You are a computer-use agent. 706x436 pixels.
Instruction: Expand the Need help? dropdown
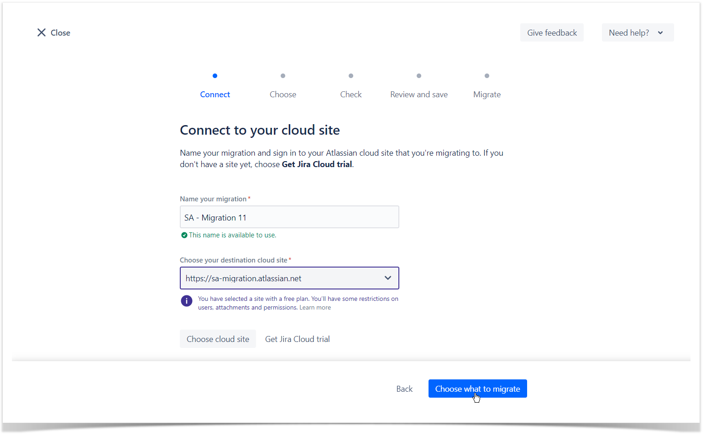pos(637,33)
